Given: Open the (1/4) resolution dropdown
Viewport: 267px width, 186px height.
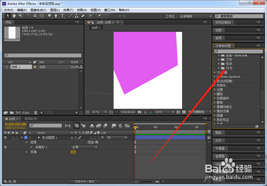Looking at the screenshot, I should pos(165,112).
